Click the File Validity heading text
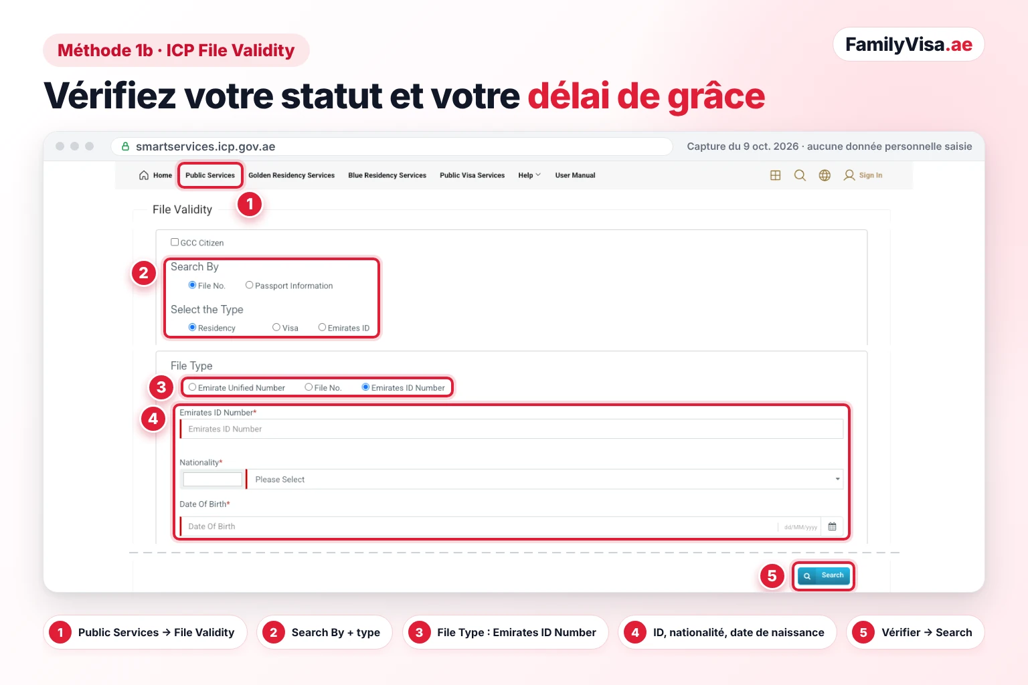 click(x=182, y=209)
